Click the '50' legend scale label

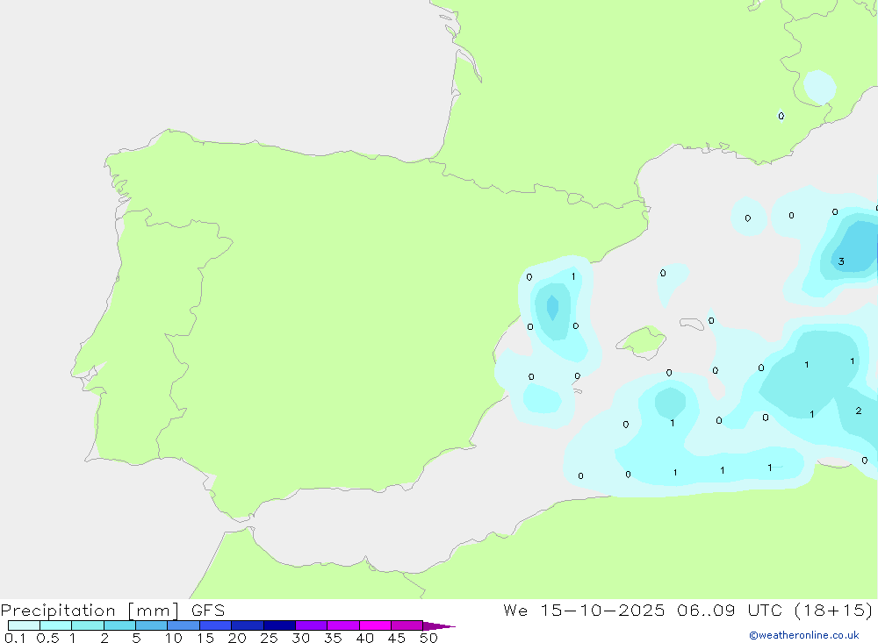coord(428,638)
